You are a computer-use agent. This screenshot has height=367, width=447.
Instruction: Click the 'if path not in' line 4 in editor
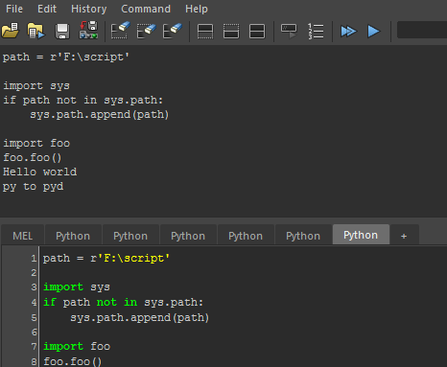click(124, 302)
